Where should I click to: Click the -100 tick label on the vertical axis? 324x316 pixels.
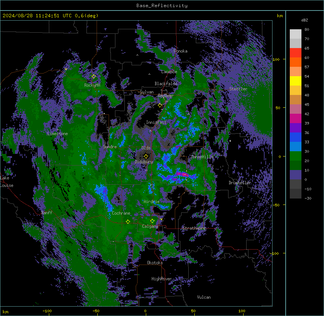[x=275, y=253]
